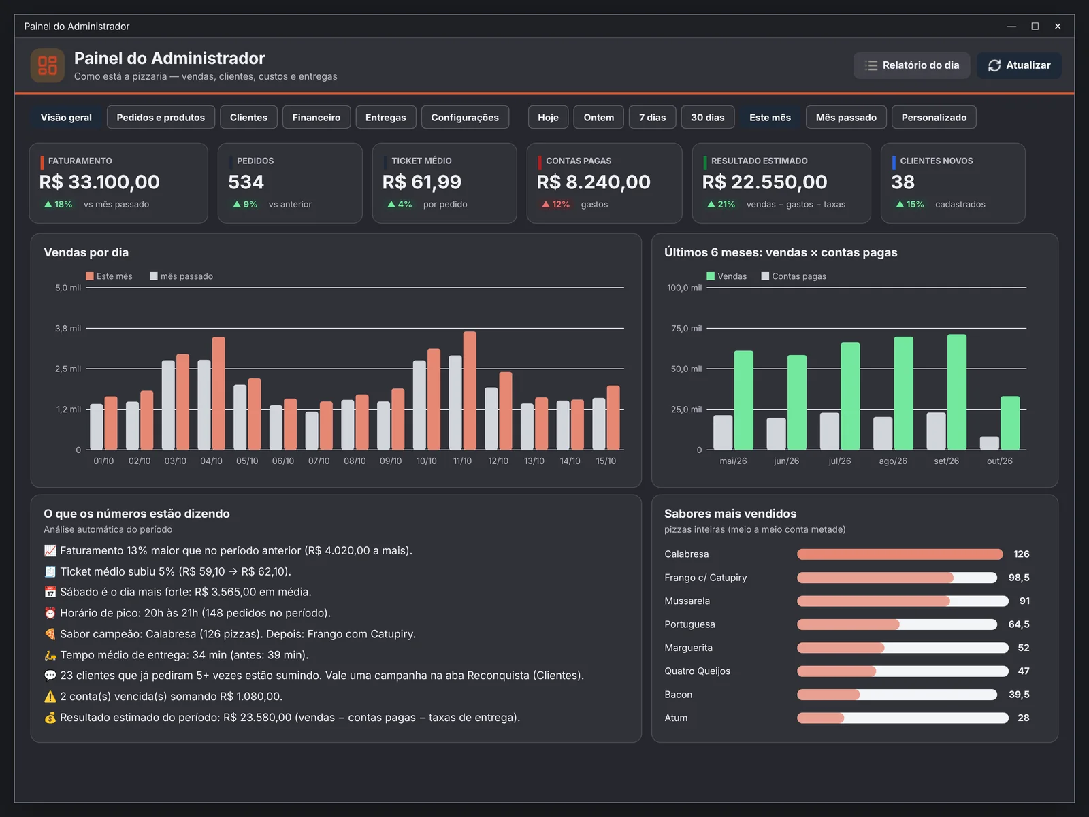The height and width of the screenshot is (817, 1089).
Task: Click the warning emoji beside contas vencidas
Action: 50,697
